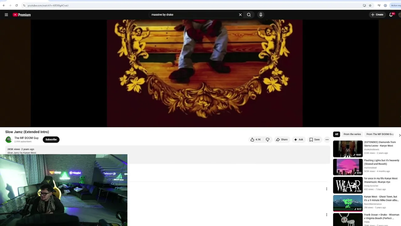Click the 'drunkyhotbowls' channel name

coord(372,150)
